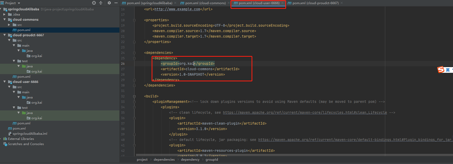Screen dimensions: 453x164
Task: Click 'groupId' in the editor breadcrumb
Action: (x=212, y=160)
